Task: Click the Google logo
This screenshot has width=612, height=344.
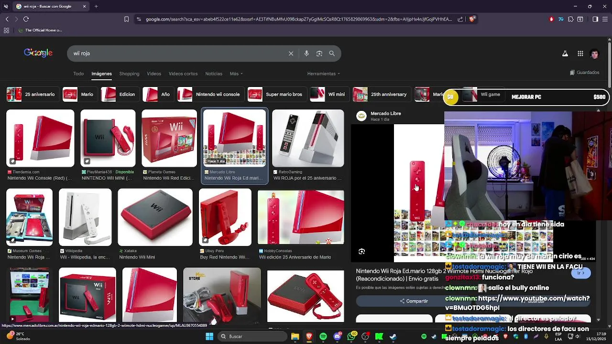Action: pos(38,53)
